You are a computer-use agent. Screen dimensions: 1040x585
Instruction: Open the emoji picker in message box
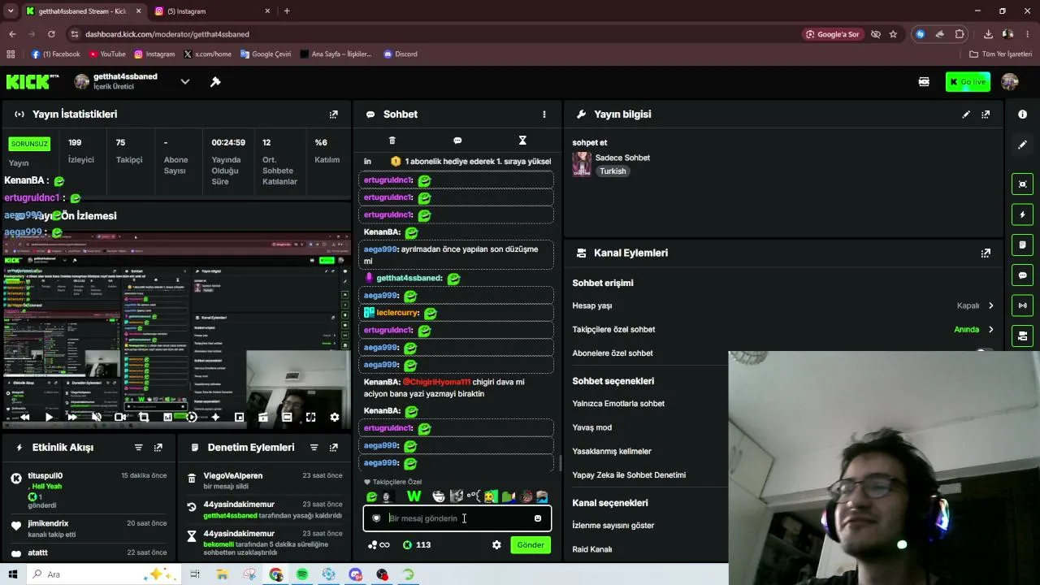(x=537, y=518)
